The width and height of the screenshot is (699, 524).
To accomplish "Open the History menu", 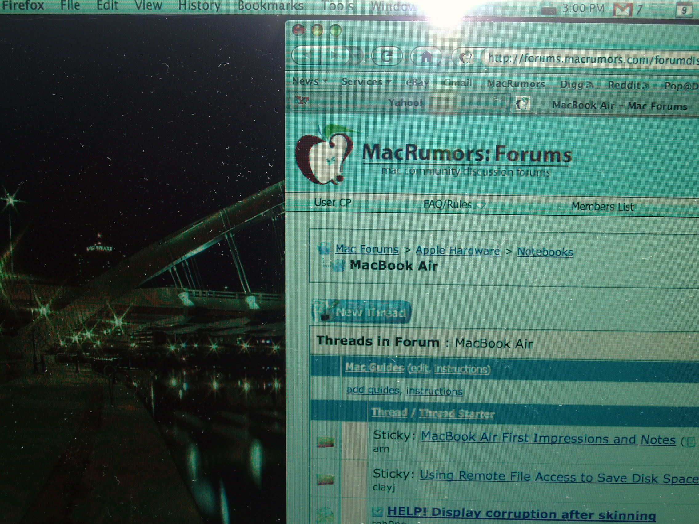I will pyautogui.click(x=199, y=5).
